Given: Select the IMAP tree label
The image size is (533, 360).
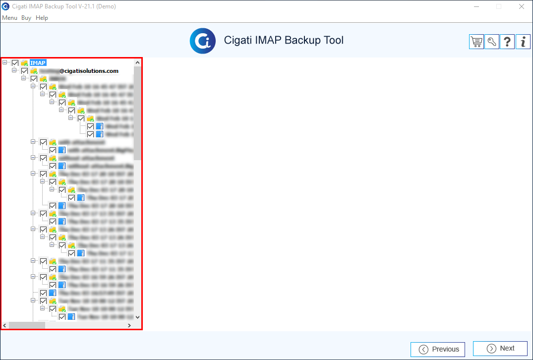Looking at the screenshot, I should tap(38, 63).
